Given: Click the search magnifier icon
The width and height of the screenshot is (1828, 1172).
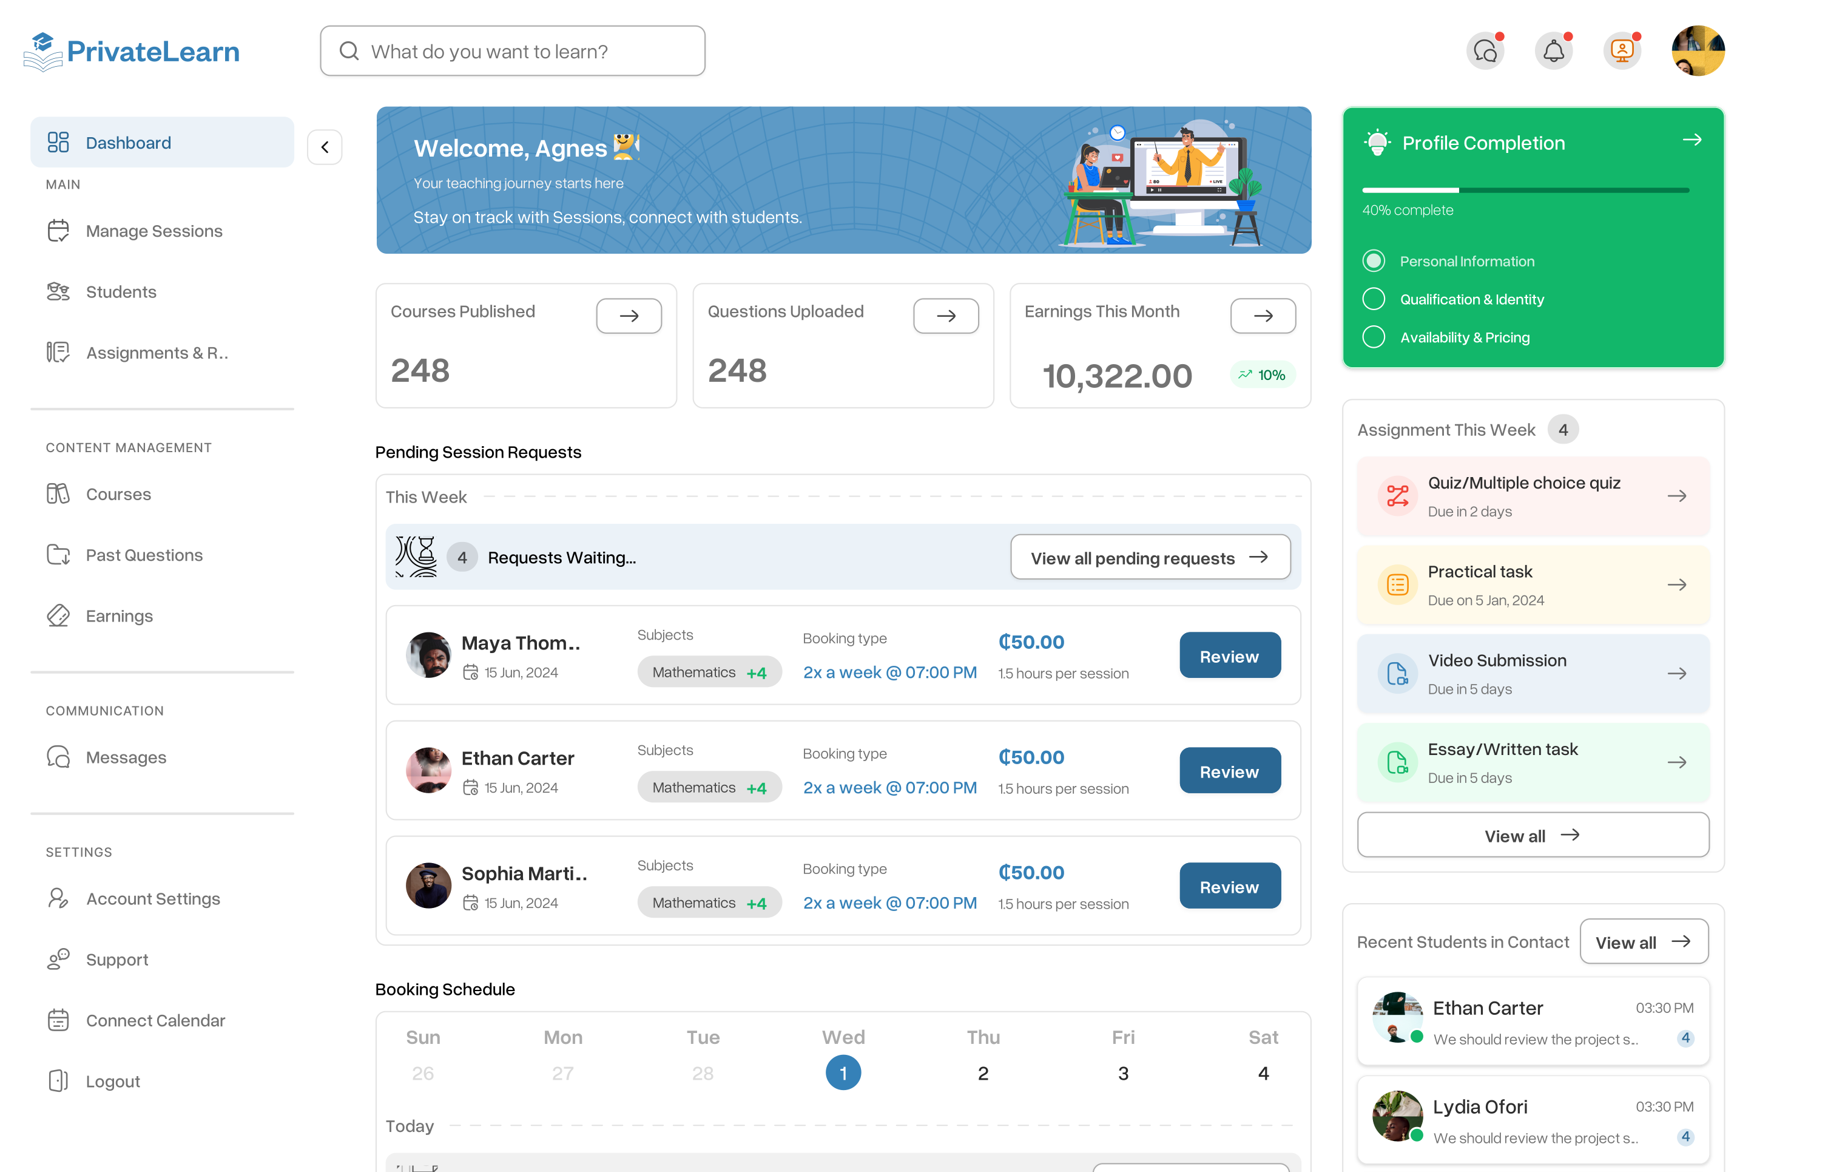Looking at the screenshot, I should pyautogui.click(x=349, y=51).
